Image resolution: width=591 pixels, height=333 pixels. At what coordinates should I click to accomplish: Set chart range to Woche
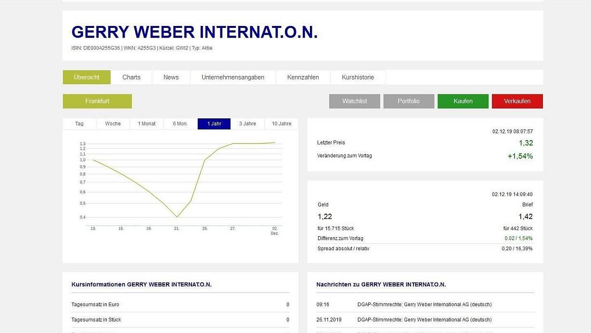(113, 124)
